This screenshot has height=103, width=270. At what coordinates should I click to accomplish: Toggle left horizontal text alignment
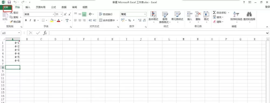coord(75,20)
